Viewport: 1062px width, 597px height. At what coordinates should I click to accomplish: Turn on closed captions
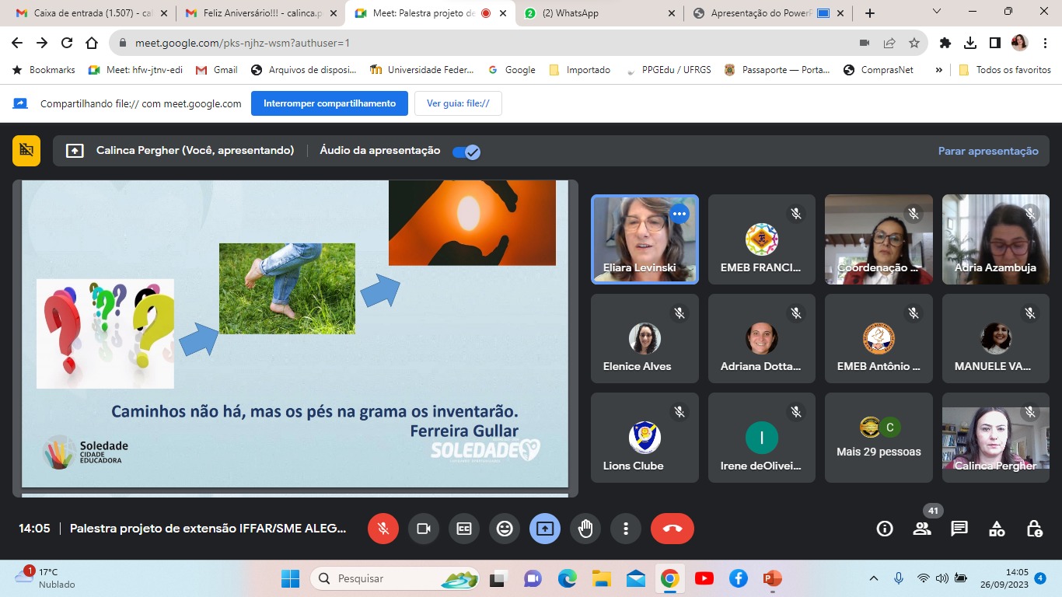[x=464, y=529]
